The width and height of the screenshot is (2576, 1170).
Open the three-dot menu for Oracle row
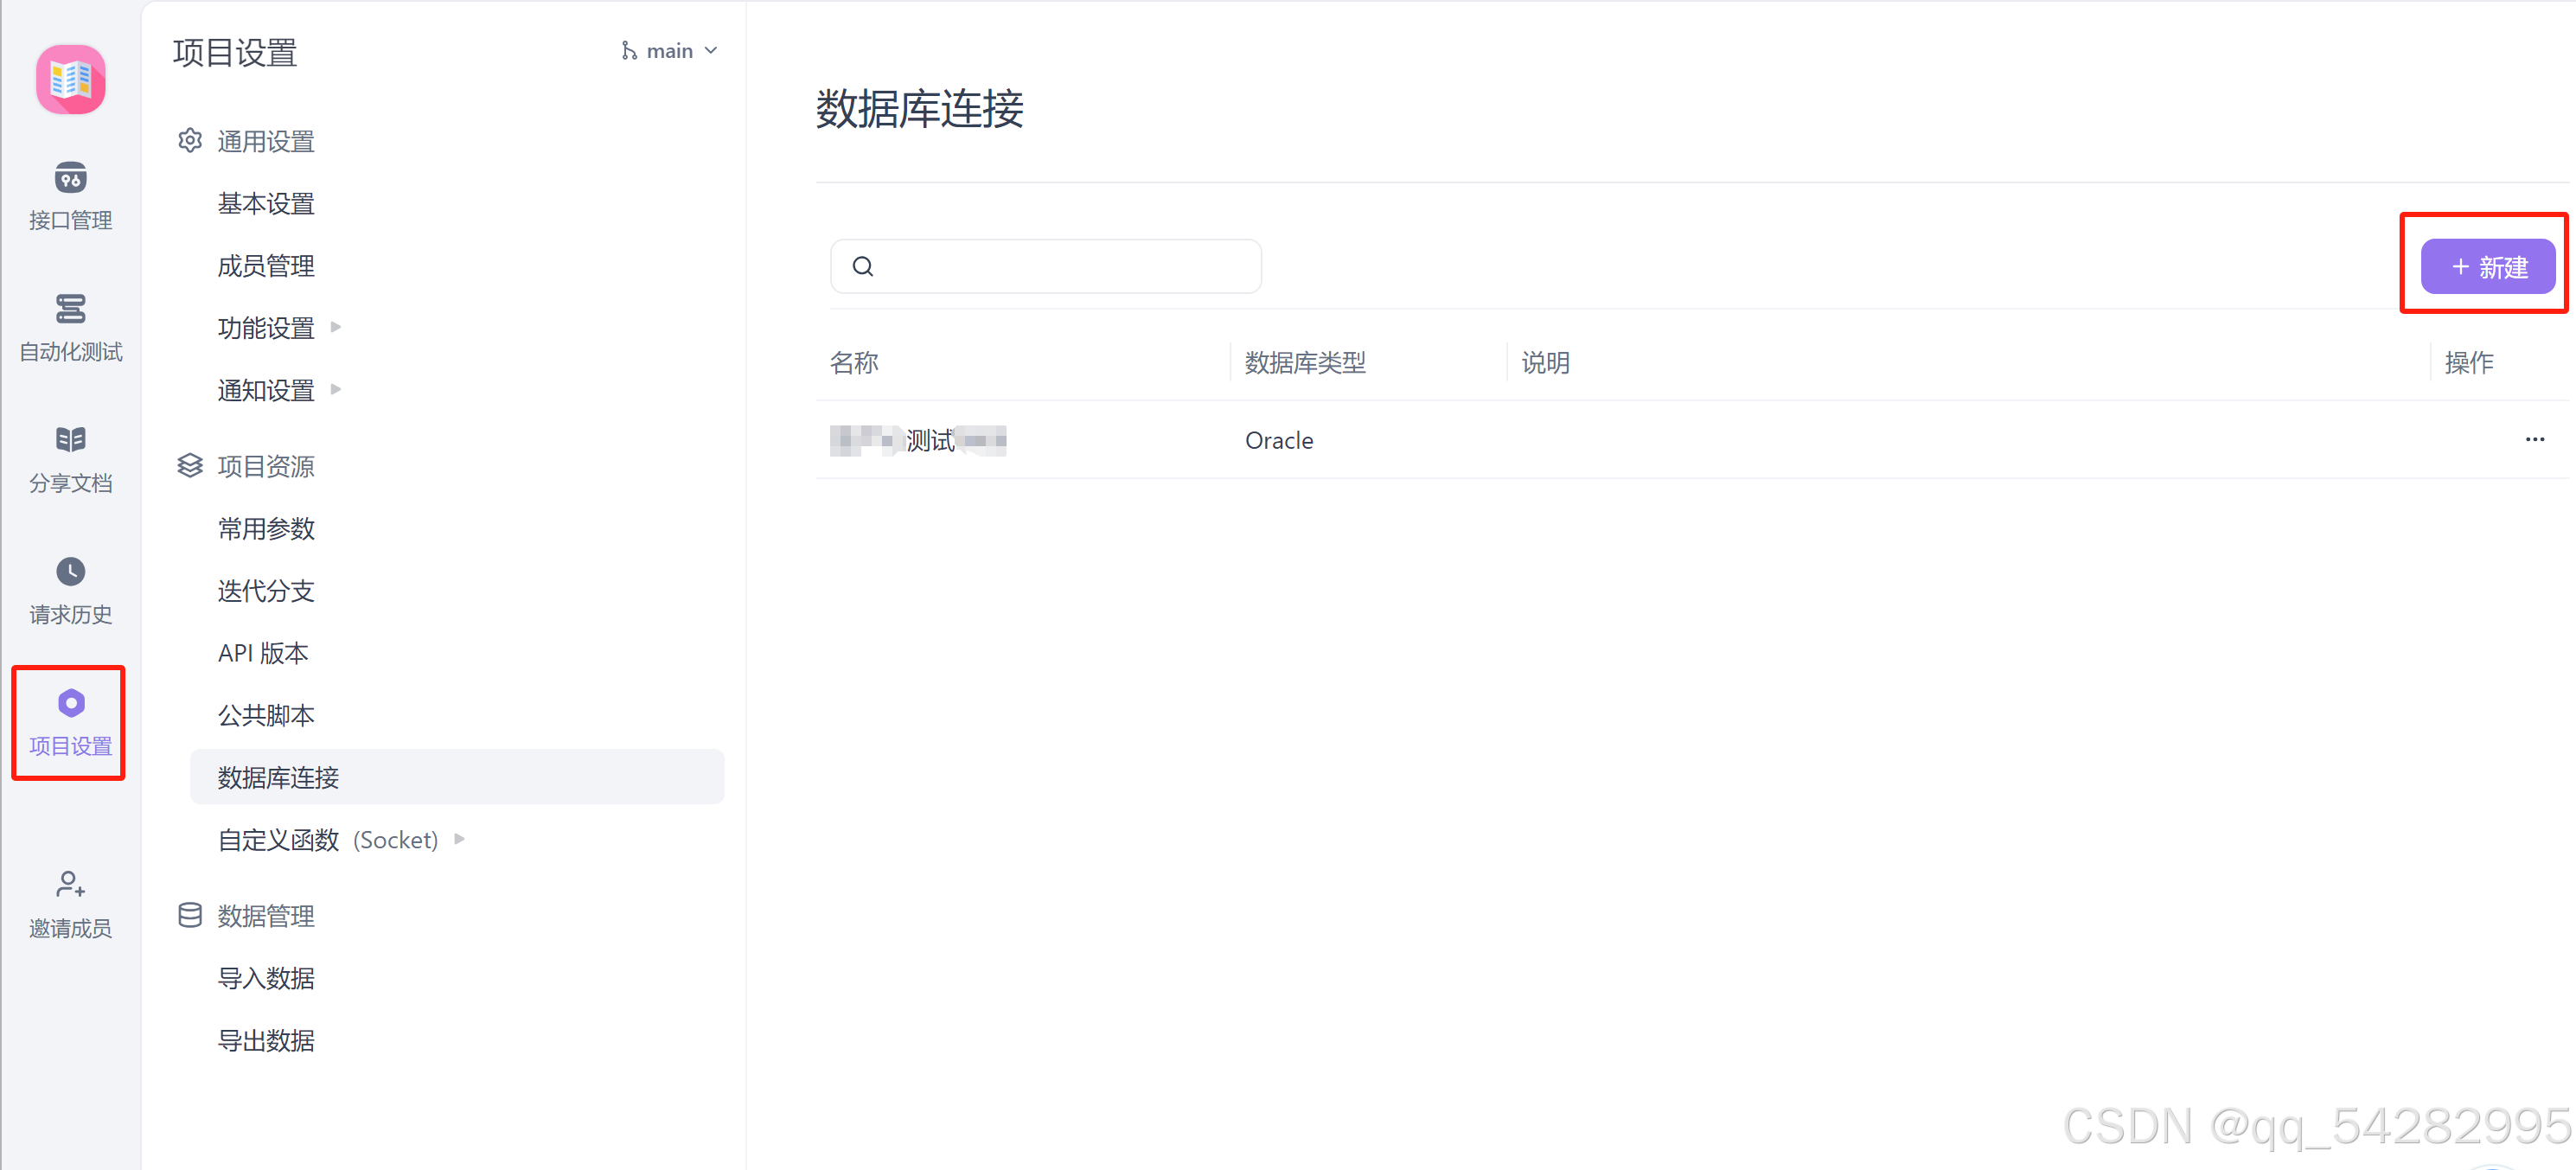[x=2534, y=440]
